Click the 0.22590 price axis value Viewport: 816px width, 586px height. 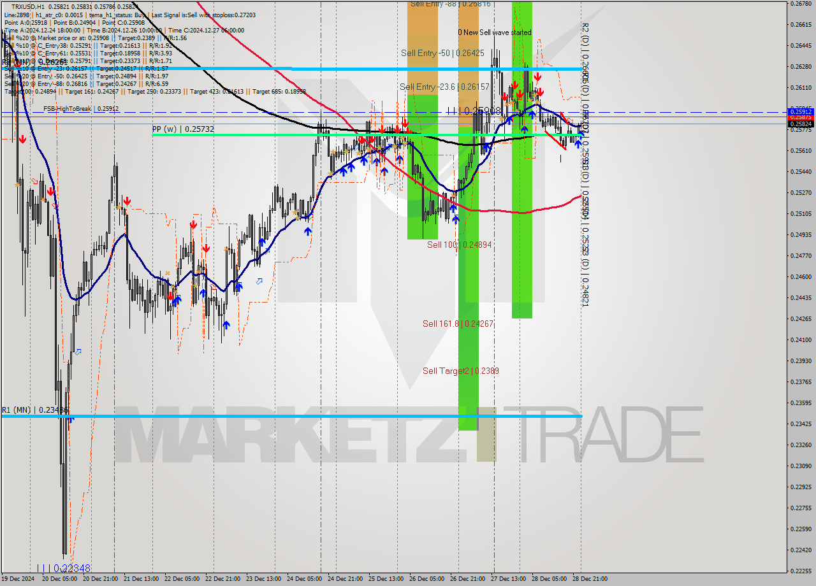[x=801, y=529]
